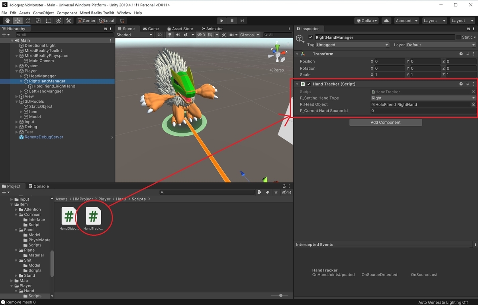Image resolution: width=478 pixels, height=305 pixels.
Task: Open the Account dropdown
Action: click(406, 21)
